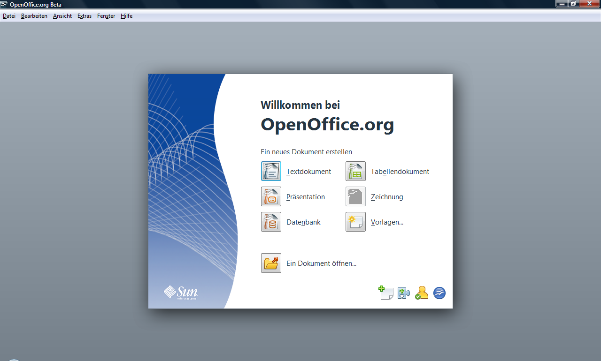
Task: Start a new Präsentation with its icon
Action: 271,197
